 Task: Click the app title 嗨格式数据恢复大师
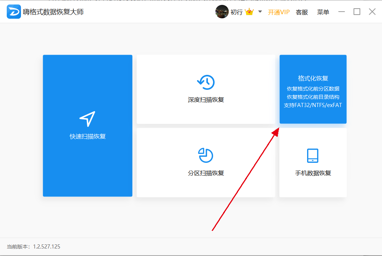click(53, 12)
